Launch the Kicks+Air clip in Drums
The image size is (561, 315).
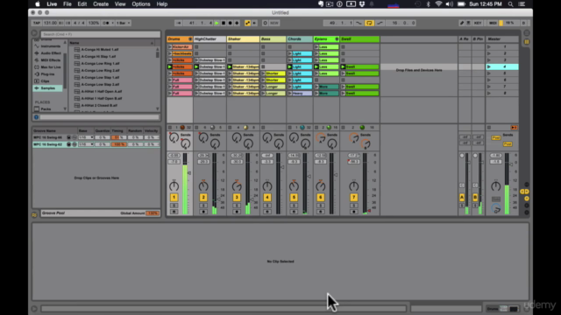170,46
